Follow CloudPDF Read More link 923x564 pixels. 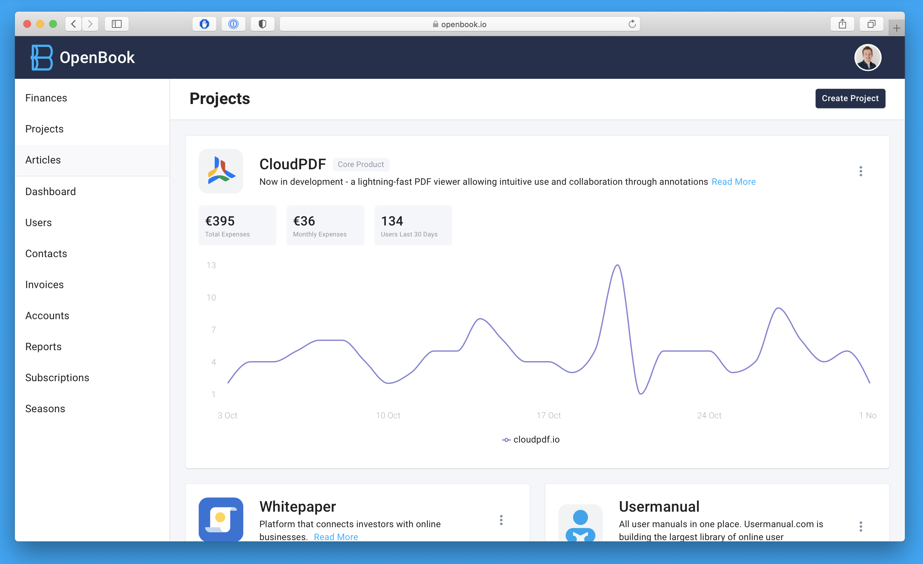pyautogui.click(x=733, y=182)
